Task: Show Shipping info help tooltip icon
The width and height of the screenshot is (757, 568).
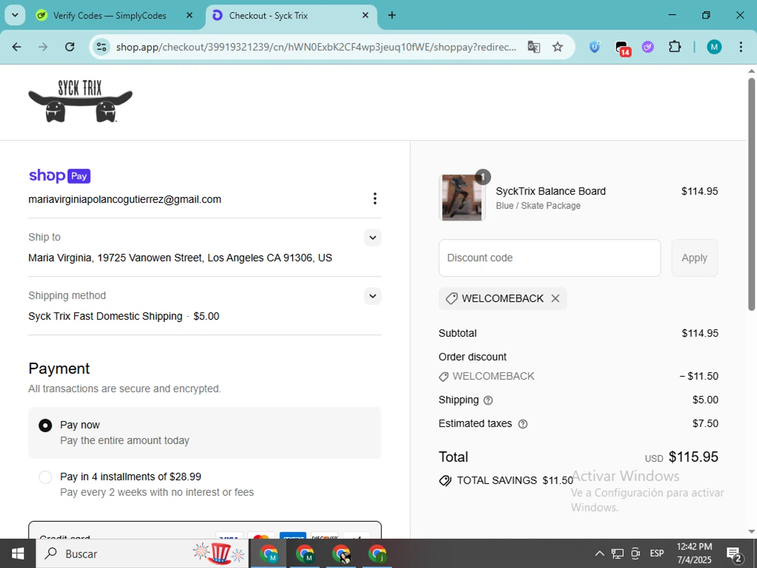Action: (488, 400)
